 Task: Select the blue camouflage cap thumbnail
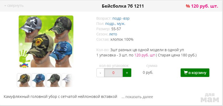39,80
